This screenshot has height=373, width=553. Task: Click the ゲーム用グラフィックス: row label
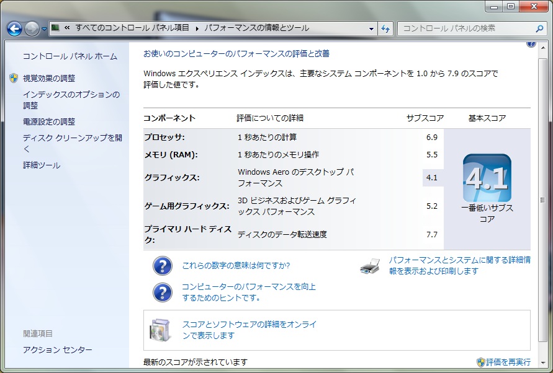[x=187, y=206]
